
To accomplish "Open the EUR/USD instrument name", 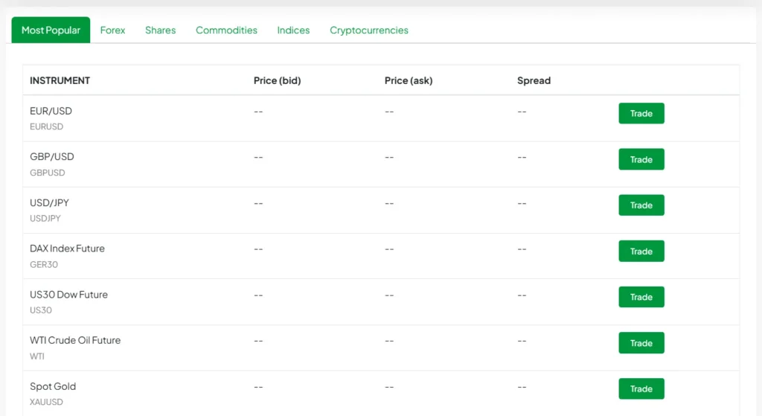I will point(51,111).
